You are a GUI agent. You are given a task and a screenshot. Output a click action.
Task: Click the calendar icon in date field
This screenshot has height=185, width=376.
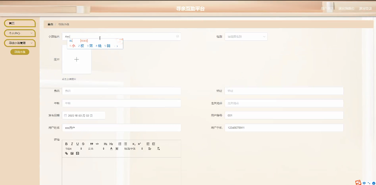(65, 115)
